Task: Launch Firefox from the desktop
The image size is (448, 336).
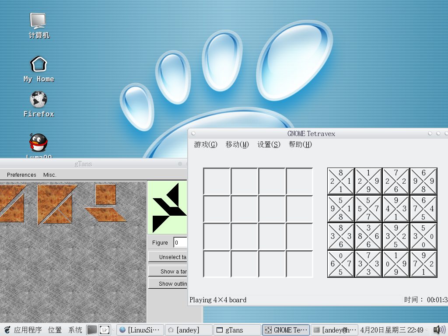Action: 39,104
